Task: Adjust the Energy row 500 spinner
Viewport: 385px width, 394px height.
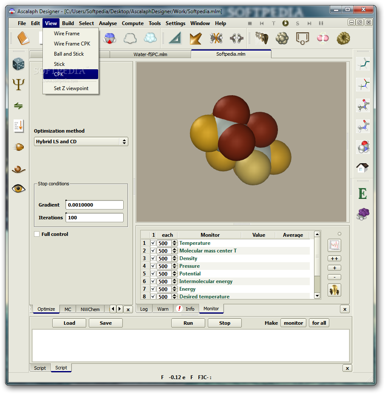Action: [174, 289]
